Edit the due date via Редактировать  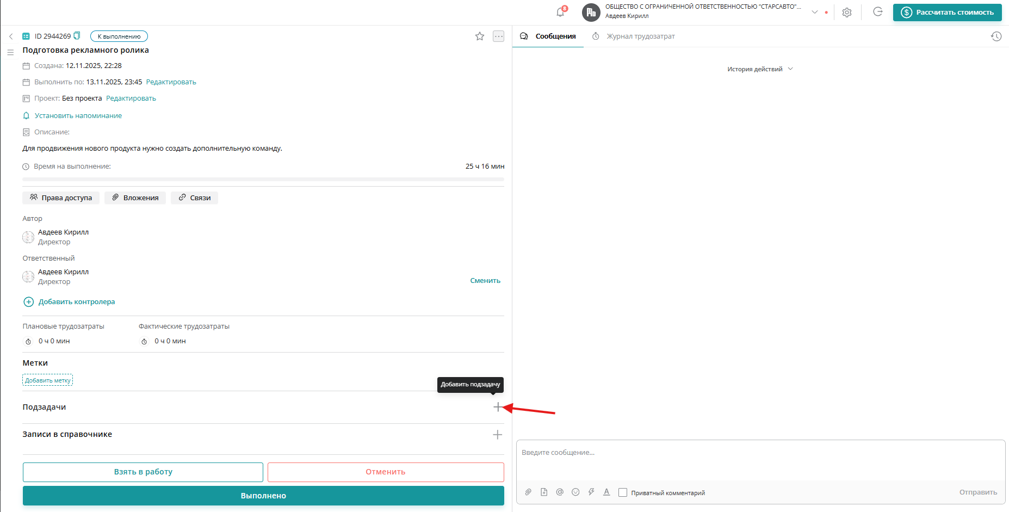click(171, 82)
